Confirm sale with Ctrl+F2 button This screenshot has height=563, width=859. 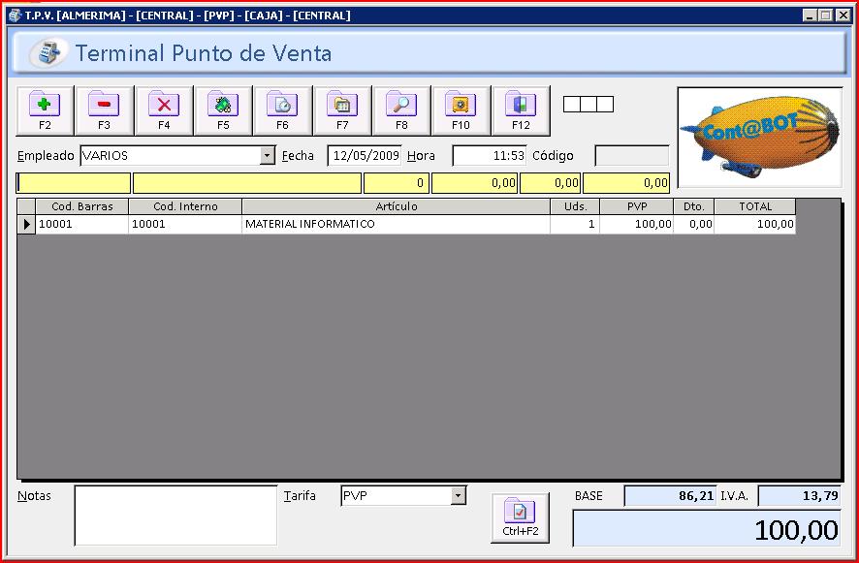[520, 518]
